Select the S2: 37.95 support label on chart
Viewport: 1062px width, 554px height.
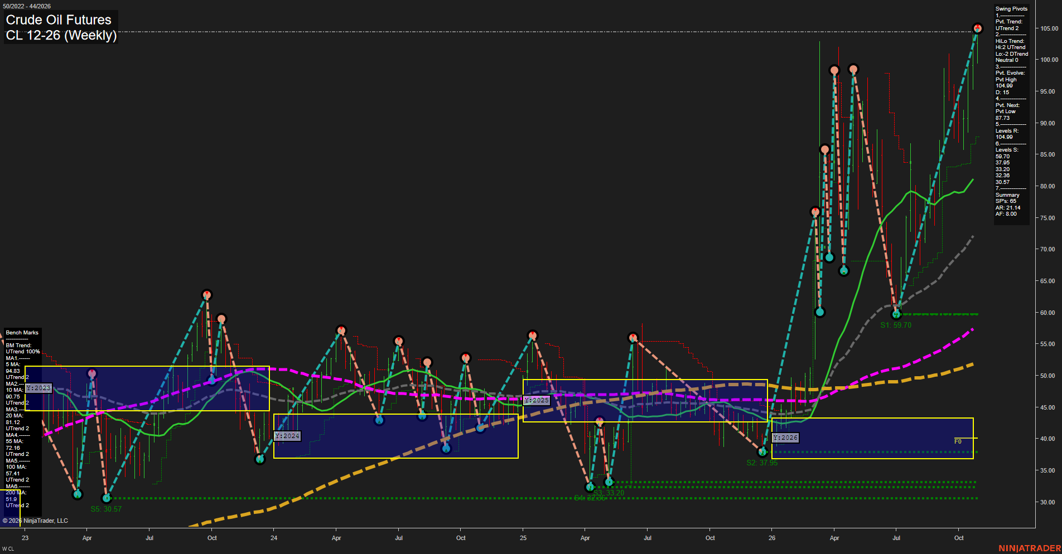coord(762,463)
